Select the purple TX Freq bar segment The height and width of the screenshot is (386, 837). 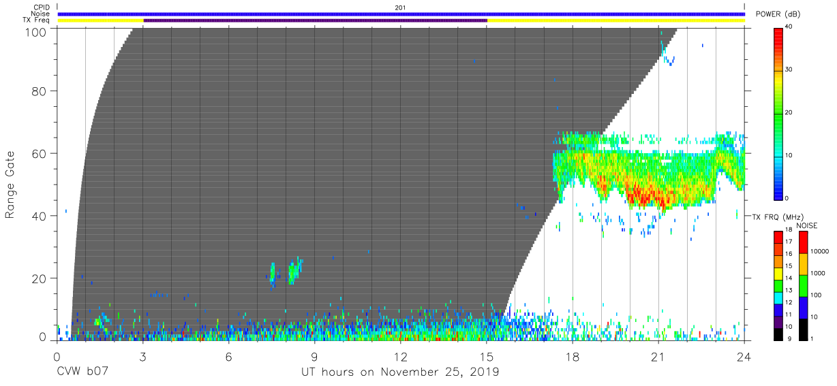315,20
